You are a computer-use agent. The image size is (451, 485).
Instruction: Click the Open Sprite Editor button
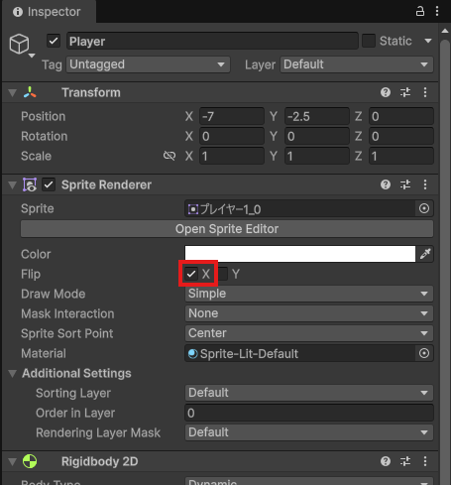click(227, 229)
